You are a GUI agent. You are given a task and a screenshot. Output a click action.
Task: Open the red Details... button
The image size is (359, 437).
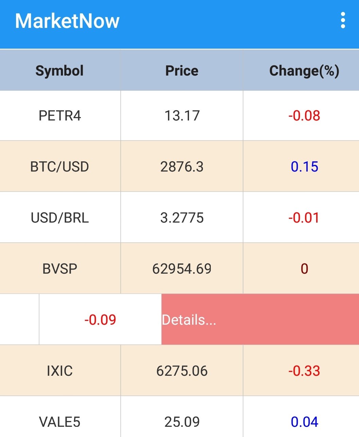pos(260,320)
